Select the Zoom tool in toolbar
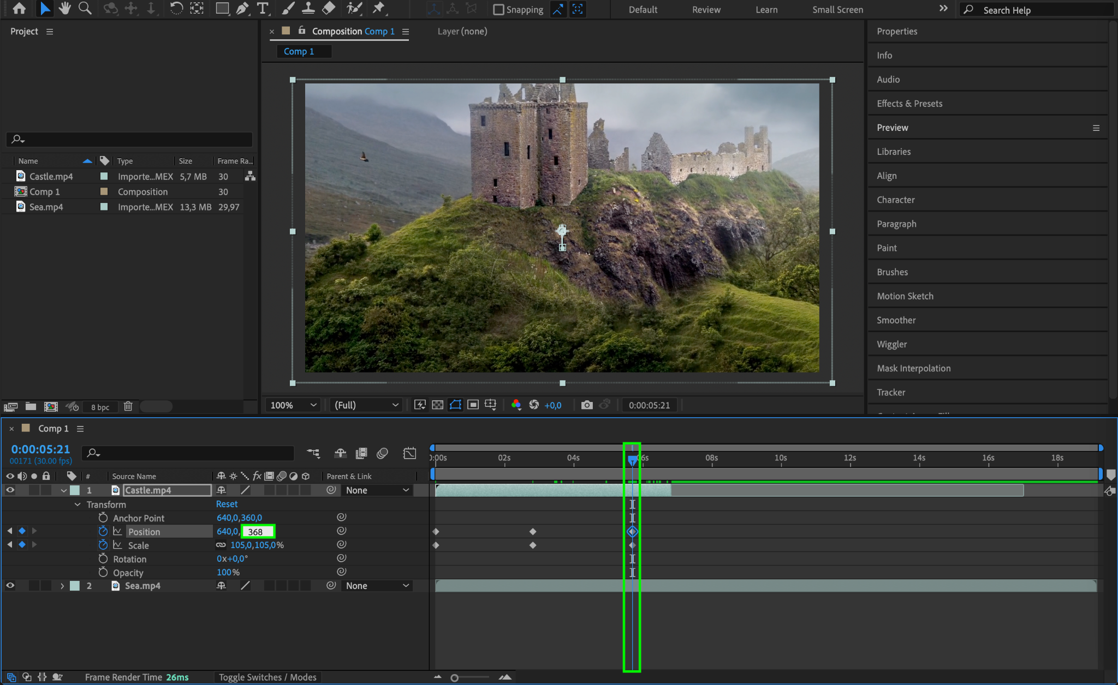Screen dimensions: 1118x685 pyautogui.click(x=85, y=8)
